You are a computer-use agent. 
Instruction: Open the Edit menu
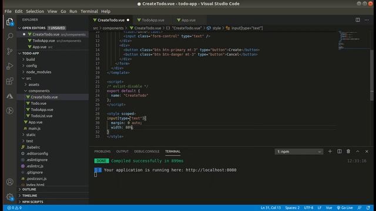tap(18, 11)
